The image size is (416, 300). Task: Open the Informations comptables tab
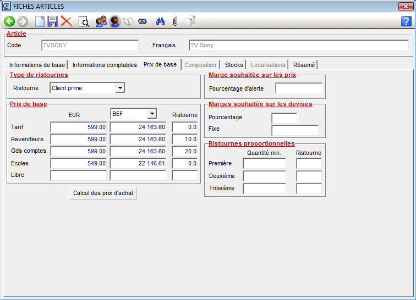tap(105, 65)
